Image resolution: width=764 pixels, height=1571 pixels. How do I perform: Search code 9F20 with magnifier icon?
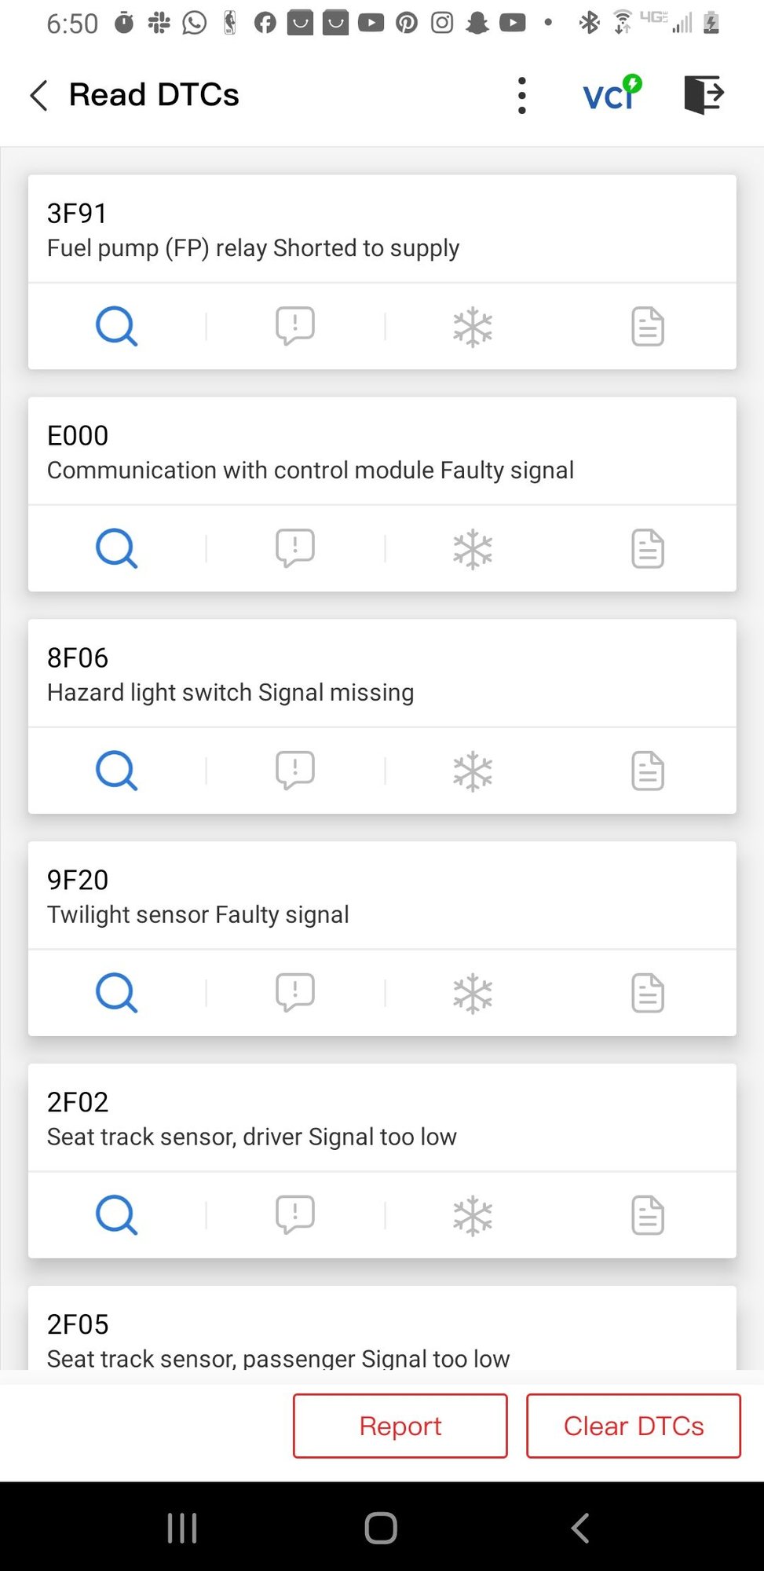click(x=116, y=993)
